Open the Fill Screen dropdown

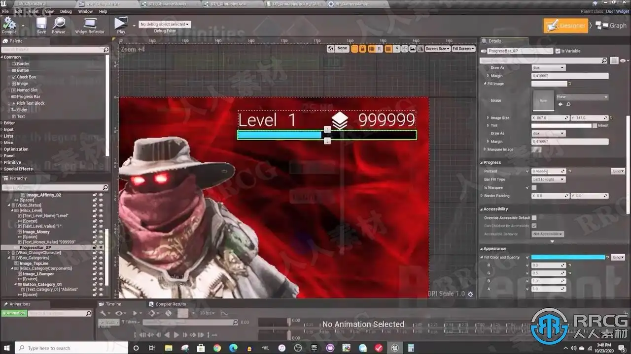tap(463, 49)
